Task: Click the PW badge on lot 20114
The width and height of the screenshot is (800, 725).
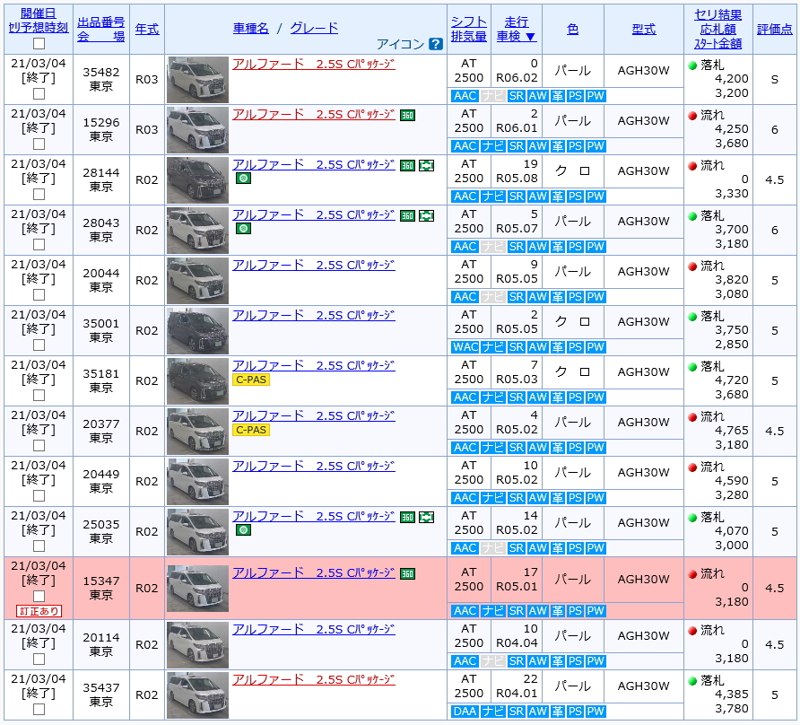Action: pyautogui.click(x=596, y=661)
